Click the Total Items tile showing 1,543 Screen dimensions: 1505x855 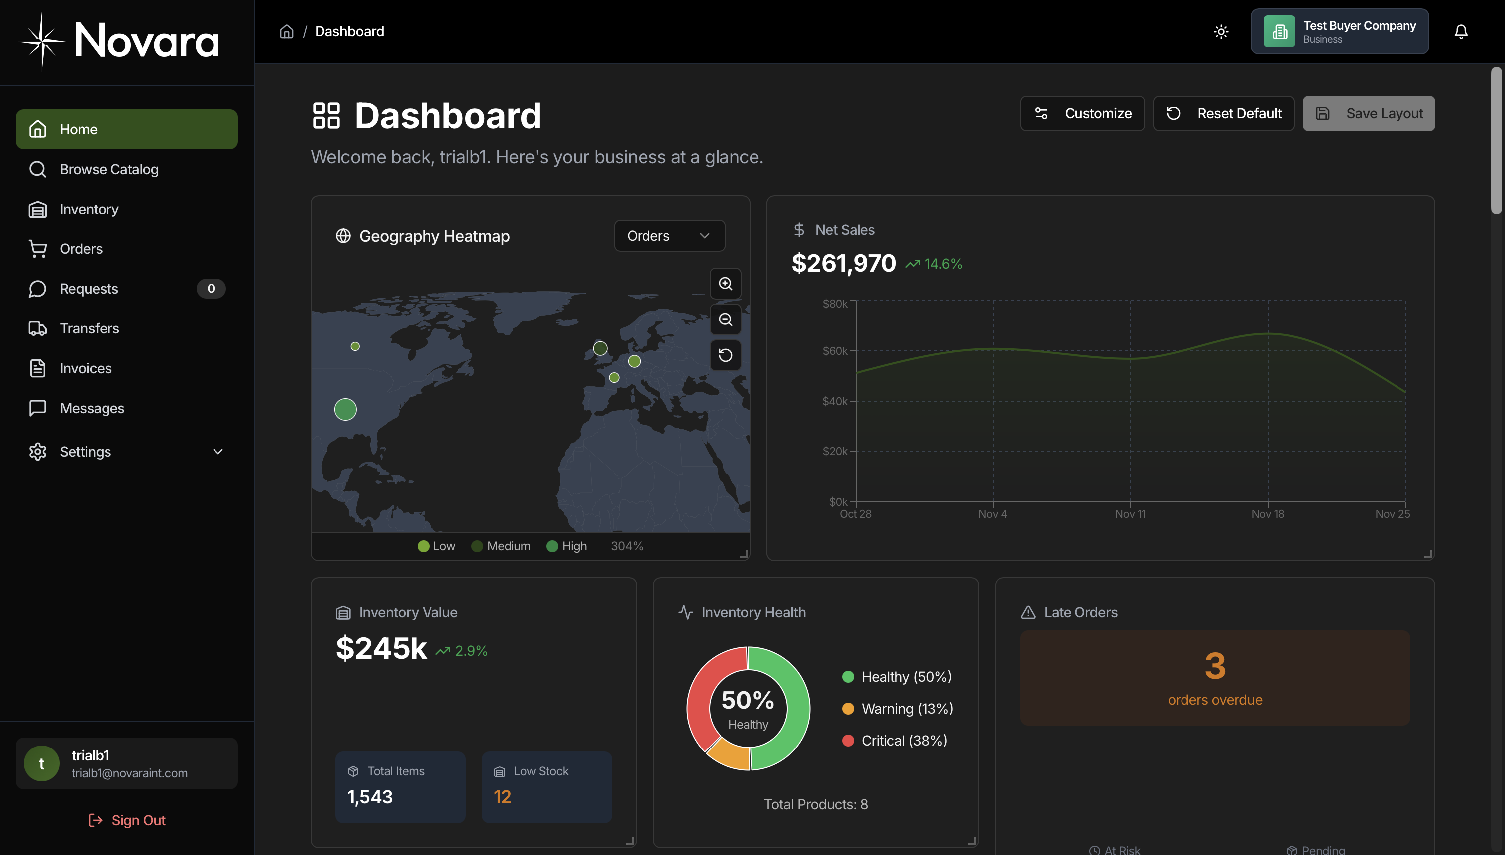401,787
